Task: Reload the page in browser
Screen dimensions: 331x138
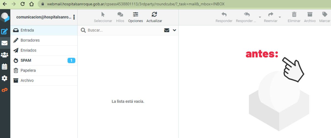Action: 23,4
